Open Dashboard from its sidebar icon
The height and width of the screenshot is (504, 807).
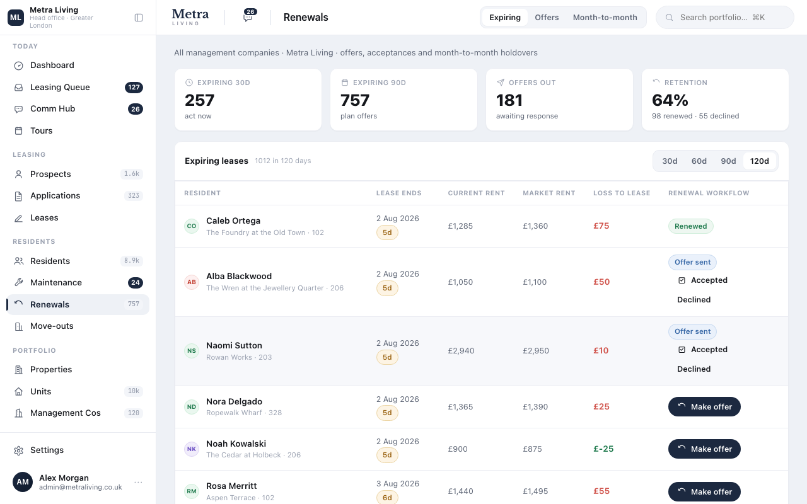tap(19, 66)
